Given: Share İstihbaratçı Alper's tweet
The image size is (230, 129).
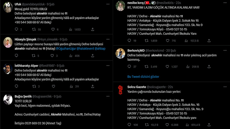Looking at the screenshot, I should click(93, 86).
